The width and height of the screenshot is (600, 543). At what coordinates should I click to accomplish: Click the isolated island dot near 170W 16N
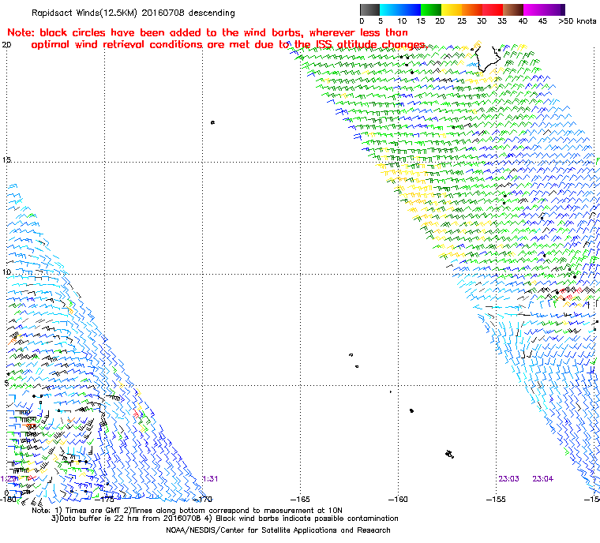coord(212,122)
